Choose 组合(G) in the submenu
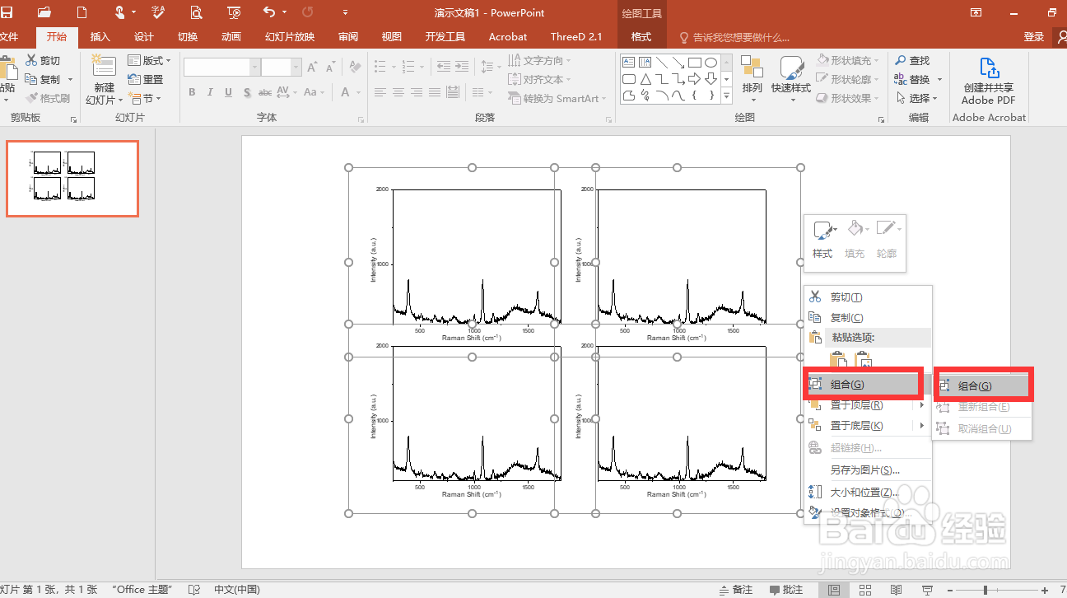The width and height of the screenshot is (1067, 598). [x=983, y=385]
